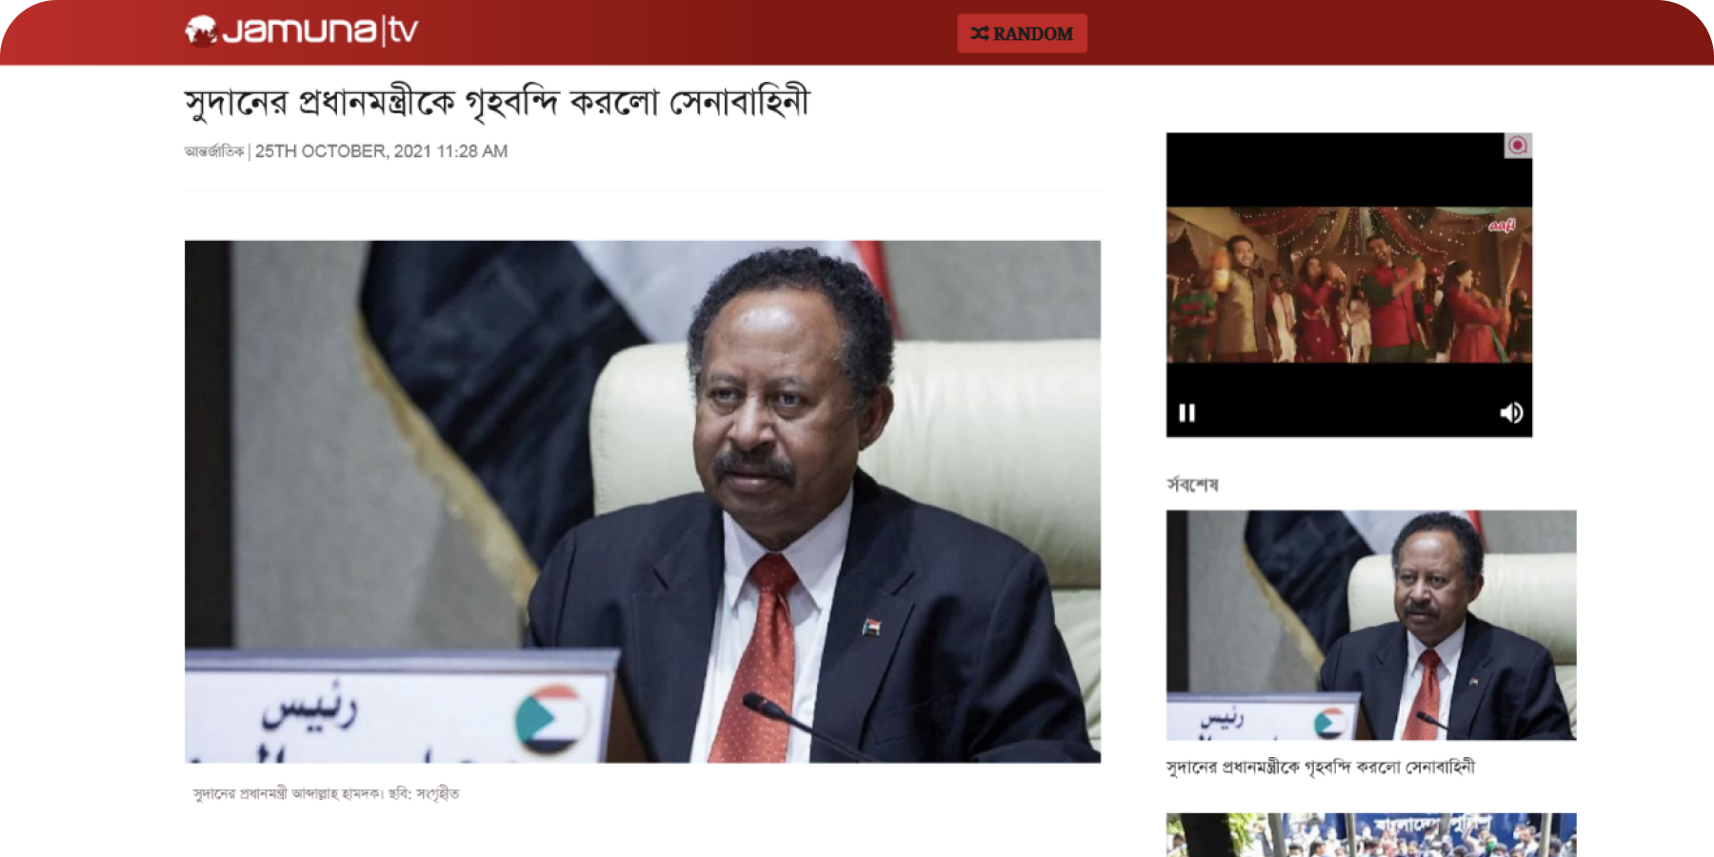
Task: Click the main photo of the Sudanese prime minister
Action: click(x=642, y=501)
